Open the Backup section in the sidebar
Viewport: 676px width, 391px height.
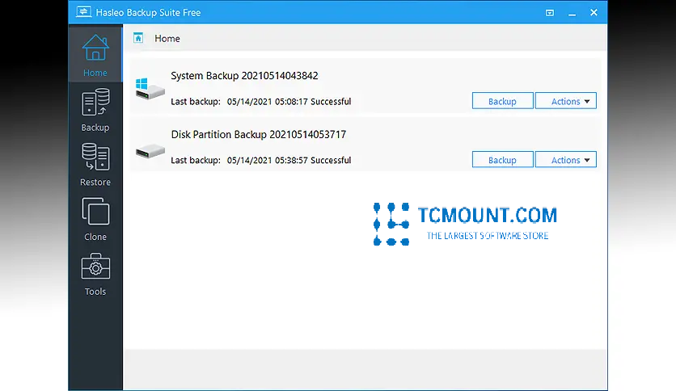pyautogui.click(x=95, y=111)
